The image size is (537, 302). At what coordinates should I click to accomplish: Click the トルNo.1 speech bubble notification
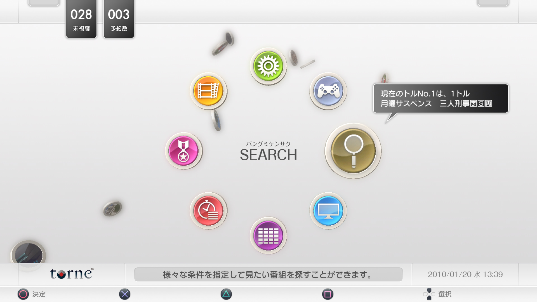click(441, 98)
